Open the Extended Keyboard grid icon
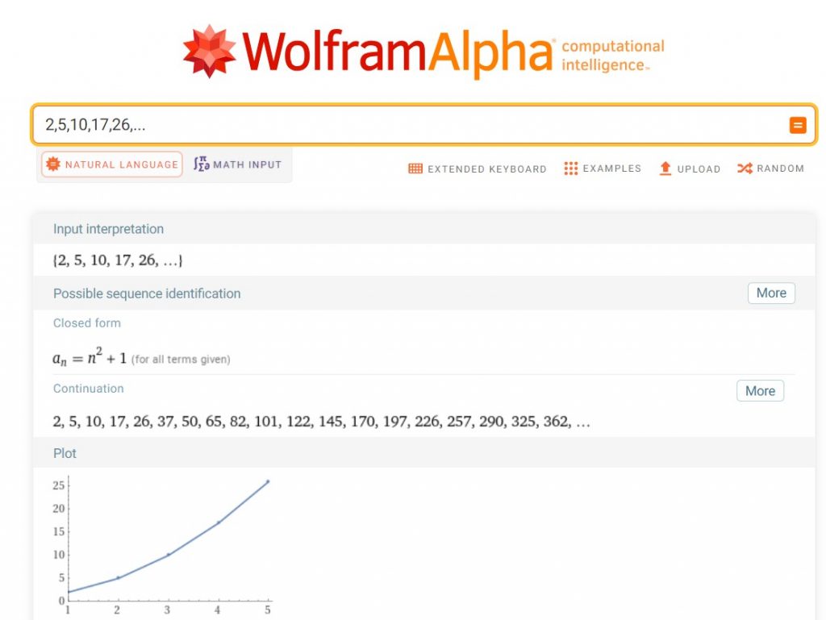The image size is (826, 620). tap(415, 169)
